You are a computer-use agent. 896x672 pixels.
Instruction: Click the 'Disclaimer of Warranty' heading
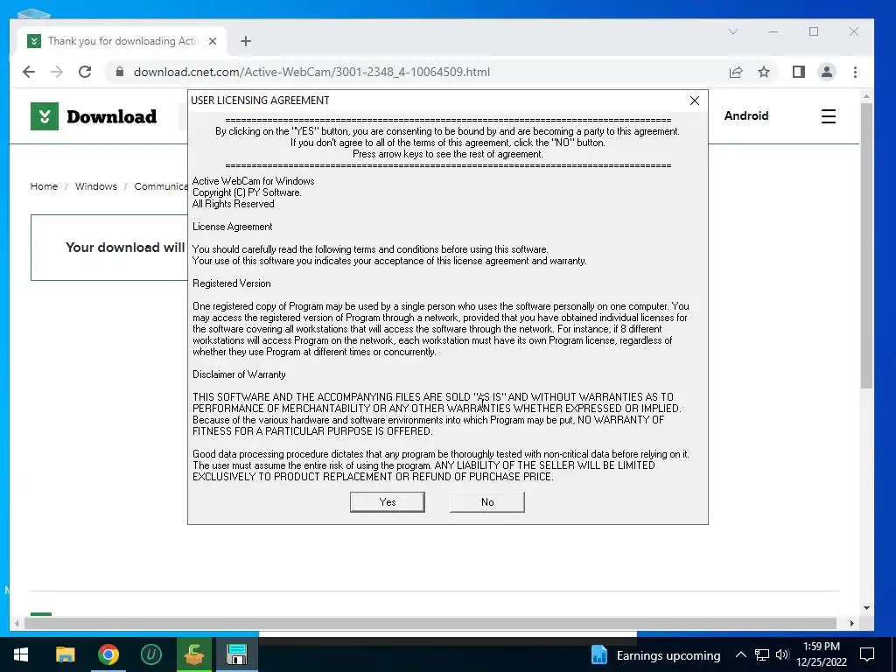point(239,374)
